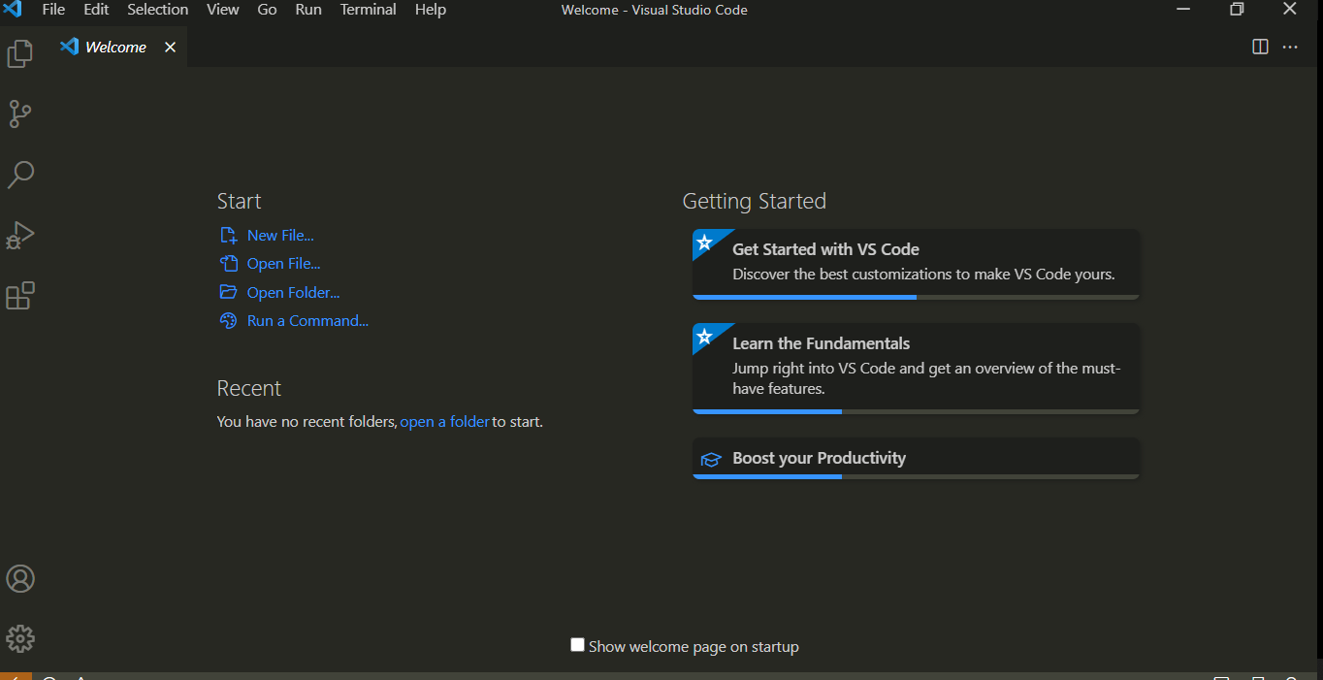Open the Help menu
Viewport: 1323px width, 680px height.
(430, 10)
